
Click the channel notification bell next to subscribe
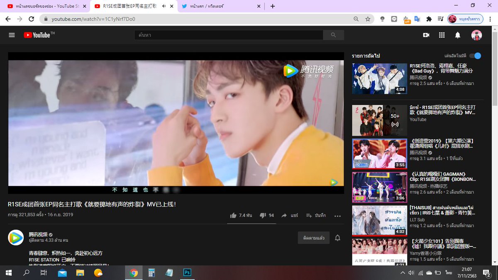[x=338, y=238]
